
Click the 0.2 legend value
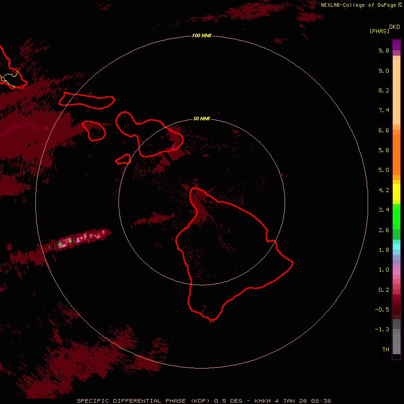pos(384,290)
